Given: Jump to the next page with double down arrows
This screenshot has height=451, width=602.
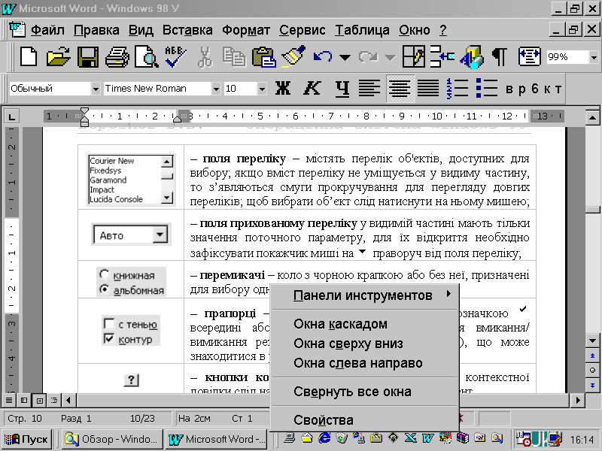Looking at the screenshot, I should coord(592,385).
